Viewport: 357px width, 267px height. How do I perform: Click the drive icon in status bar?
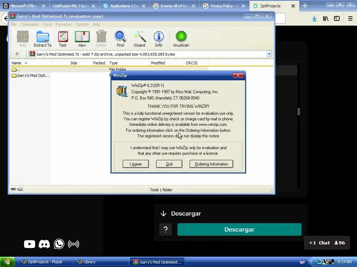(13, 189)
